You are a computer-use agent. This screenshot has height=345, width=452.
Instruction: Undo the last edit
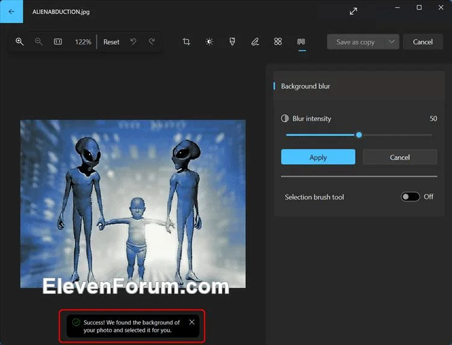pos(133,41)
